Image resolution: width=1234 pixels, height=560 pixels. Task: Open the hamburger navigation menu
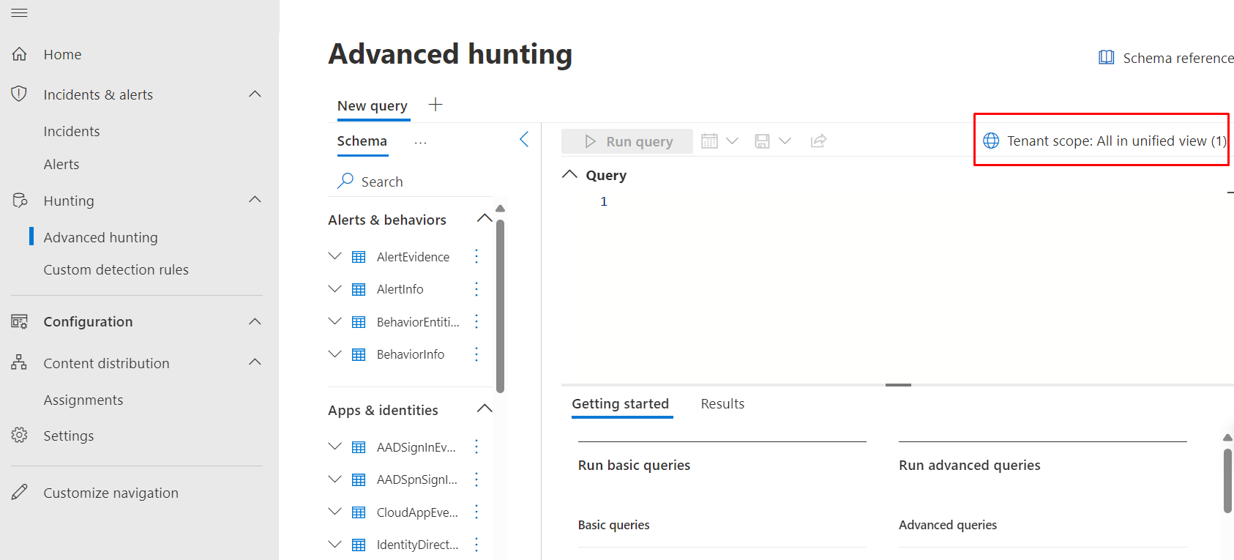click(x=19, y=13)
